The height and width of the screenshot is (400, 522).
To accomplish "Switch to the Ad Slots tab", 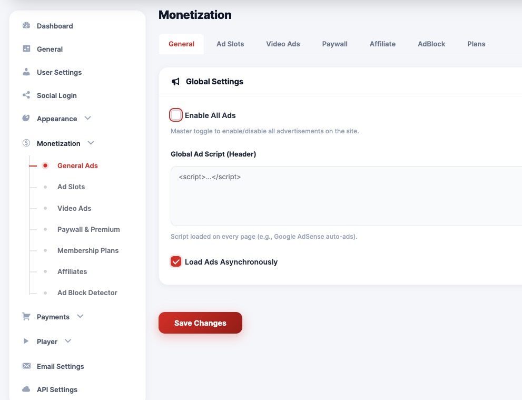I will [x=230, y=44].
